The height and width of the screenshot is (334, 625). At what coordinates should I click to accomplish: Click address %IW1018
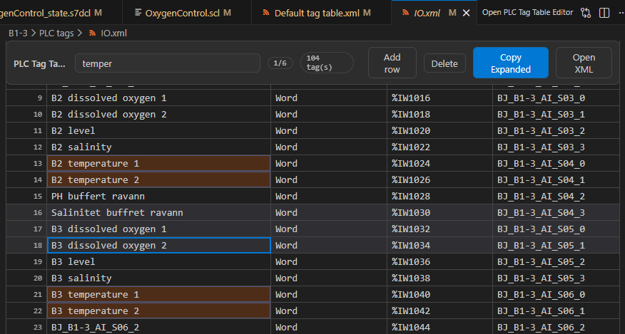point(410,114)
